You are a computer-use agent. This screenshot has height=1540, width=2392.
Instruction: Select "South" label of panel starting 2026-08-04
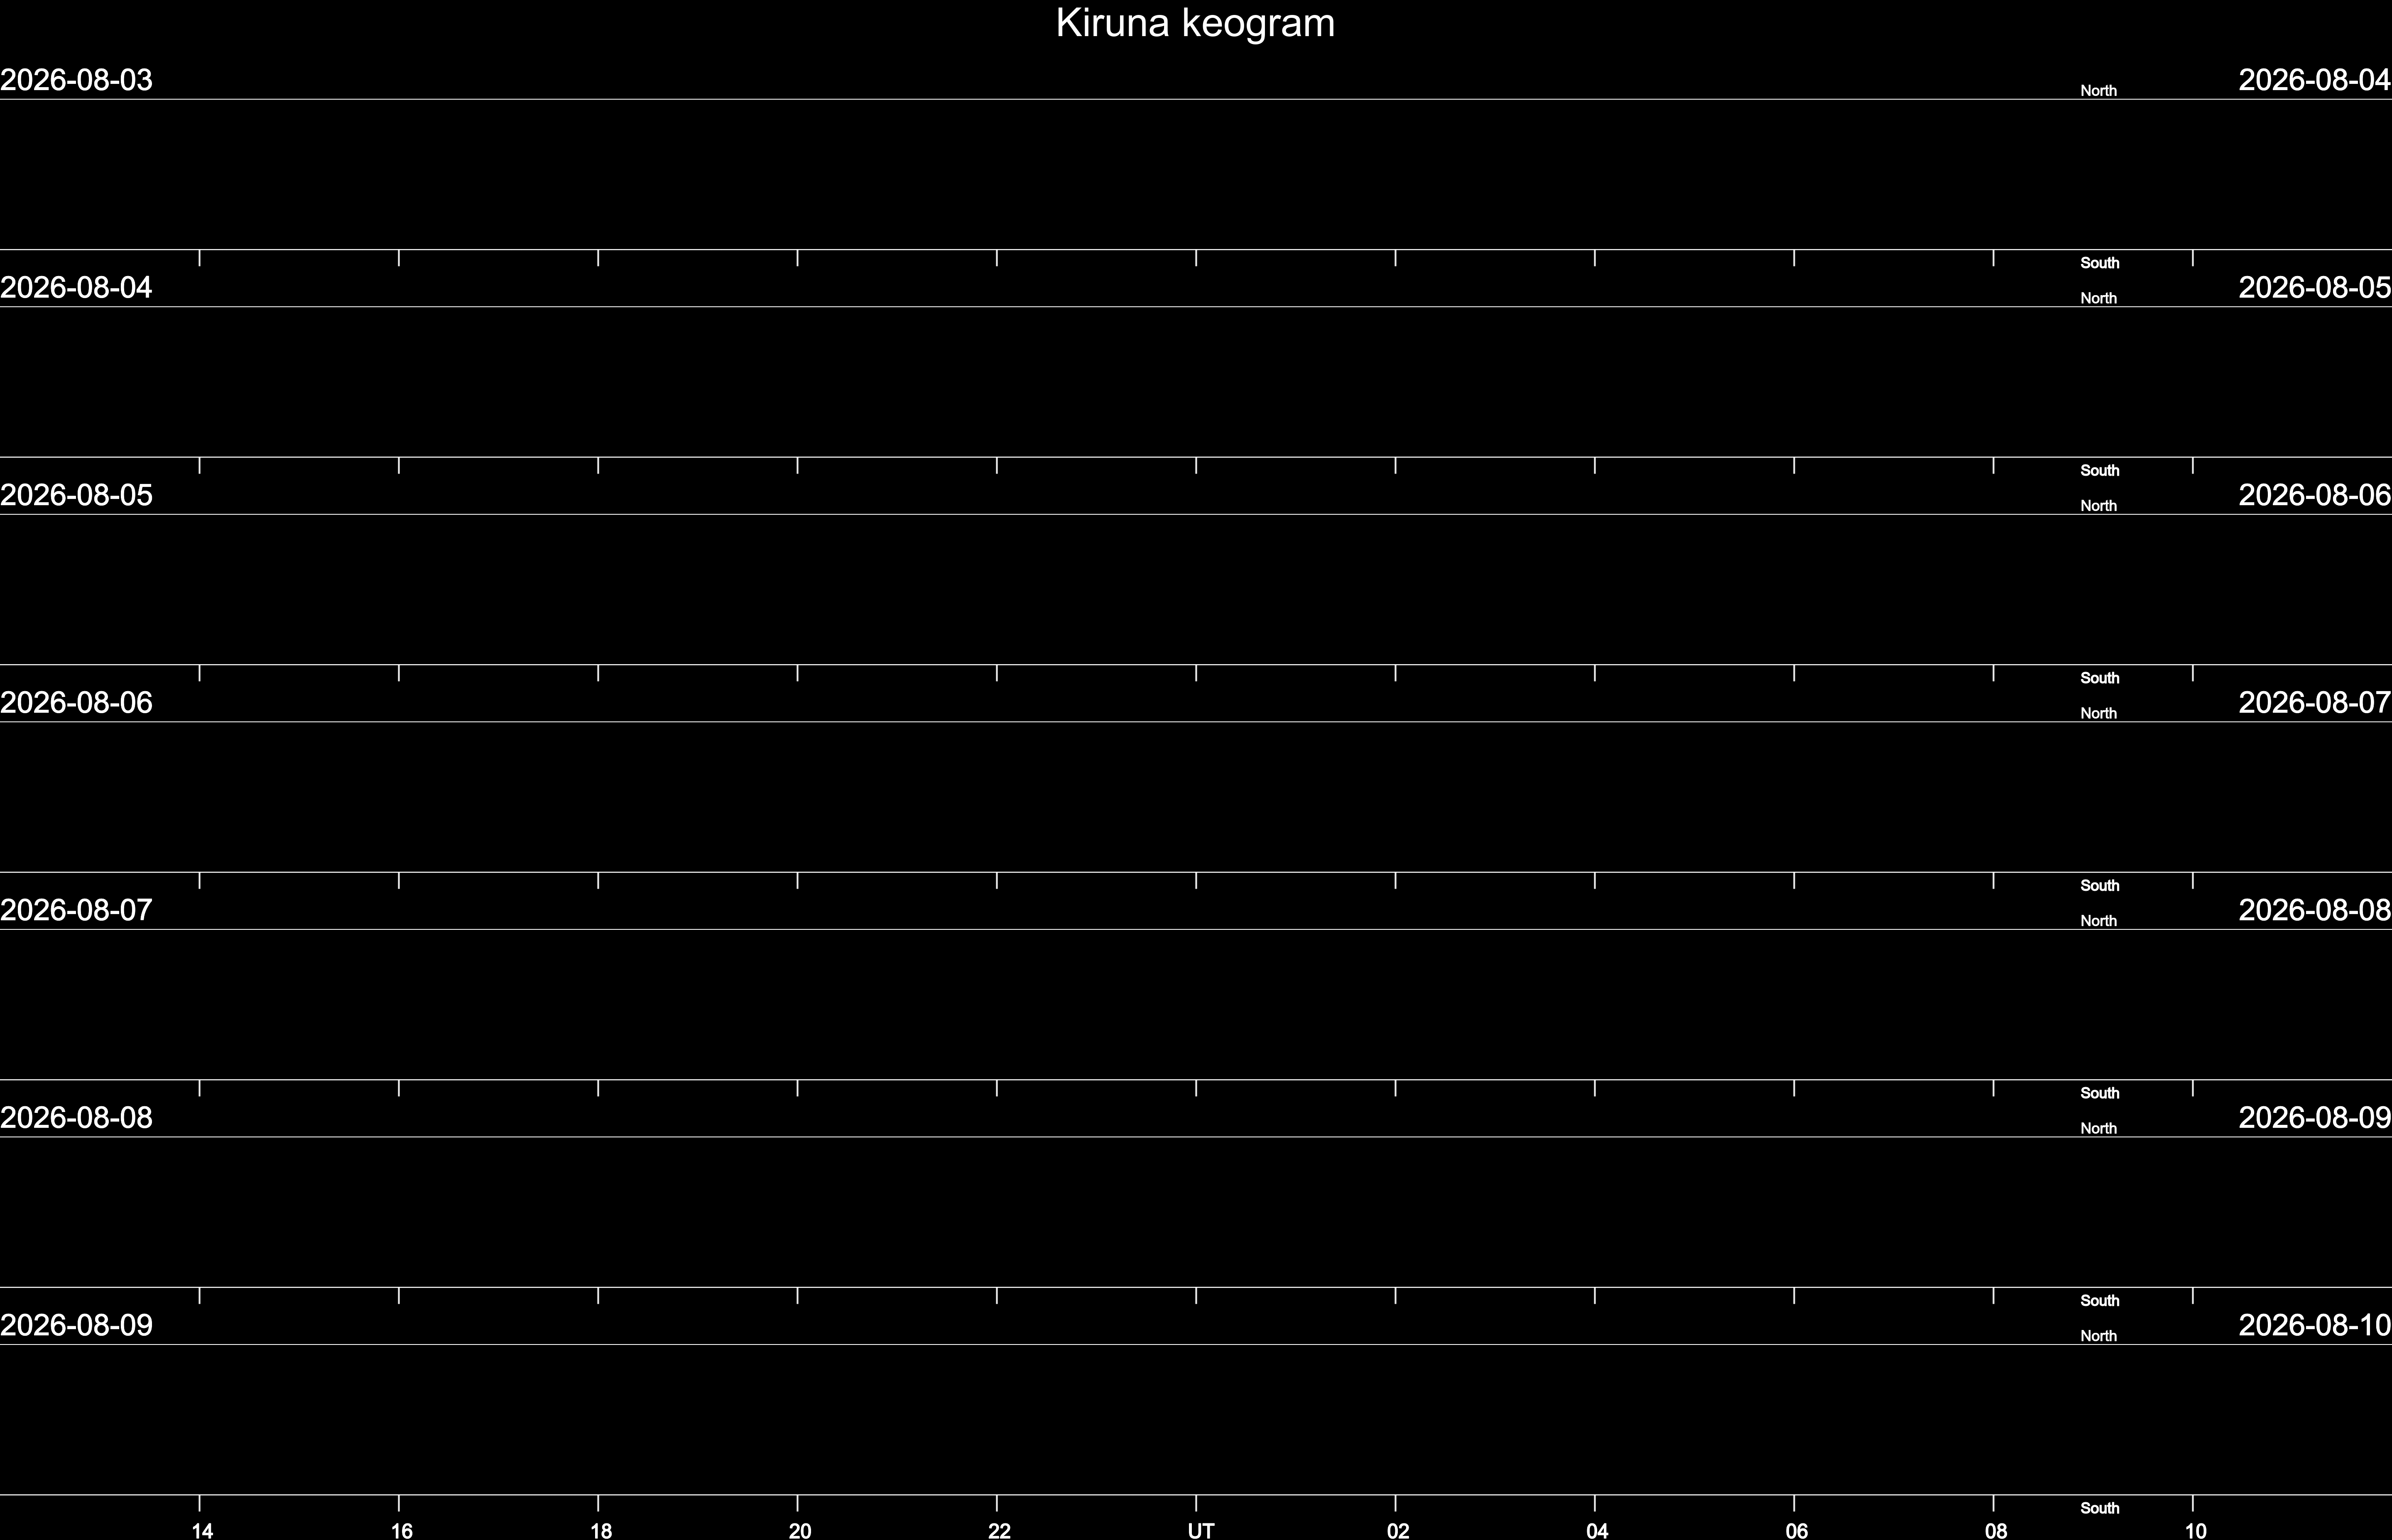[x=2100, y=471]
